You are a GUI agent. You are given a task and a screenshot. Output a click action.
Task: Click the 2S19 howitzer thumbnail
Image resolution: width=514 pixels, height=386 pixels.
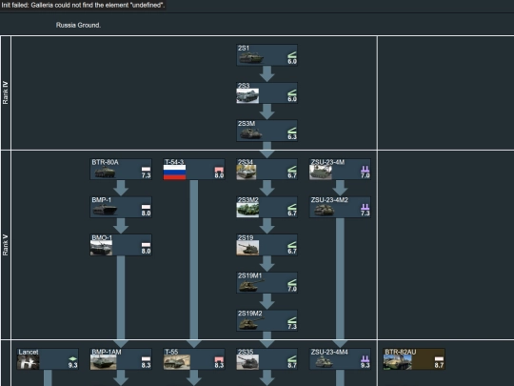247,248
